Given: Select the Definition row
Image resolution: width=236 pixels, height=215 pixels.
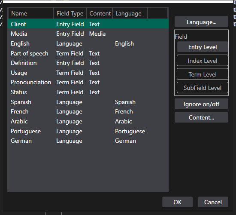Looking at the screenshot, I should point(88,63).
